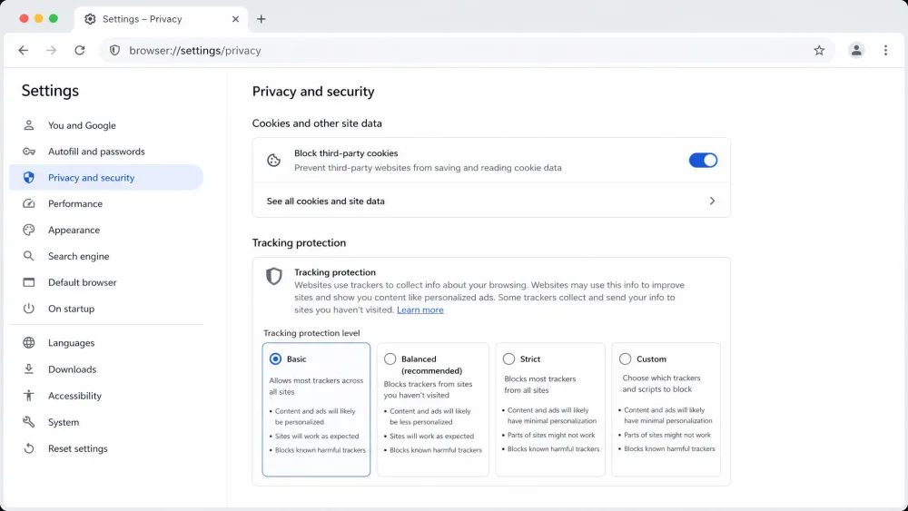Viewport: 908px width, 511px height.
Task: Open See all cookies and site data
Action: 491,201
